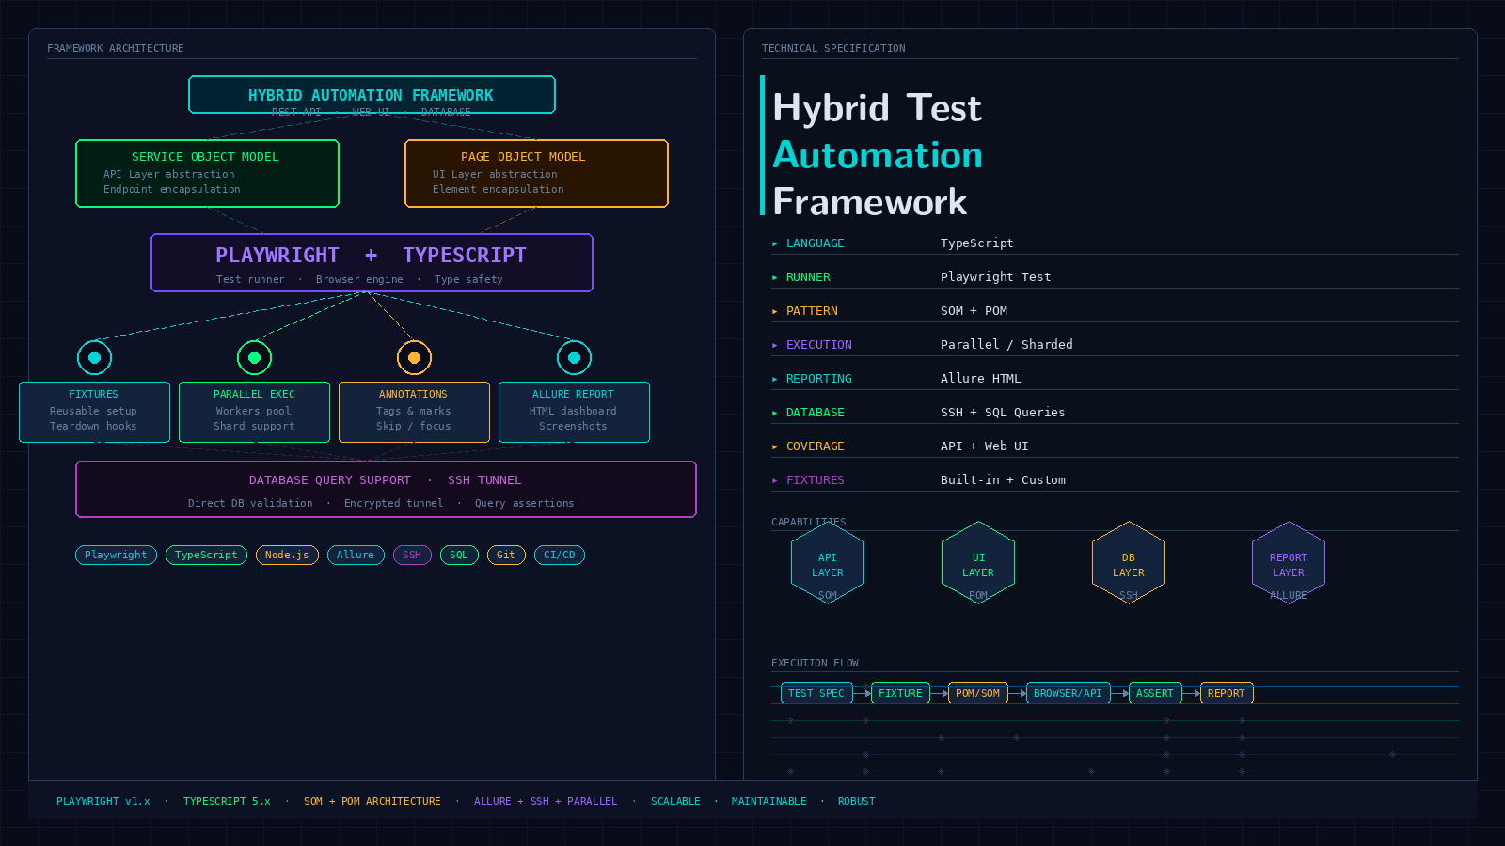Click the Git tag pill
The width and height of the screenshot is (1505, 846).
pyautogui.click(x=506, y=556)
